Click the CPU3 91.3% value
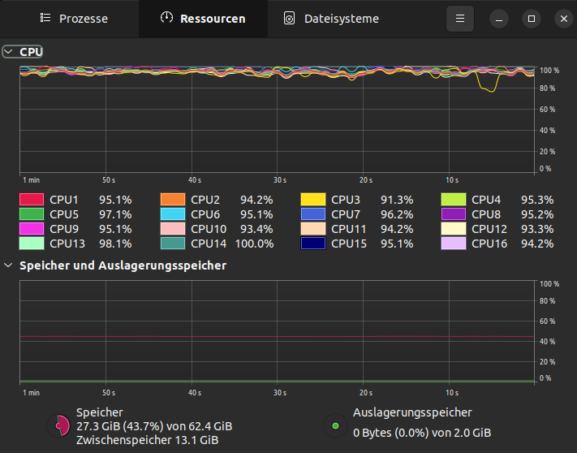The height and width of the screenshot is (453, 577). [397, 200]
